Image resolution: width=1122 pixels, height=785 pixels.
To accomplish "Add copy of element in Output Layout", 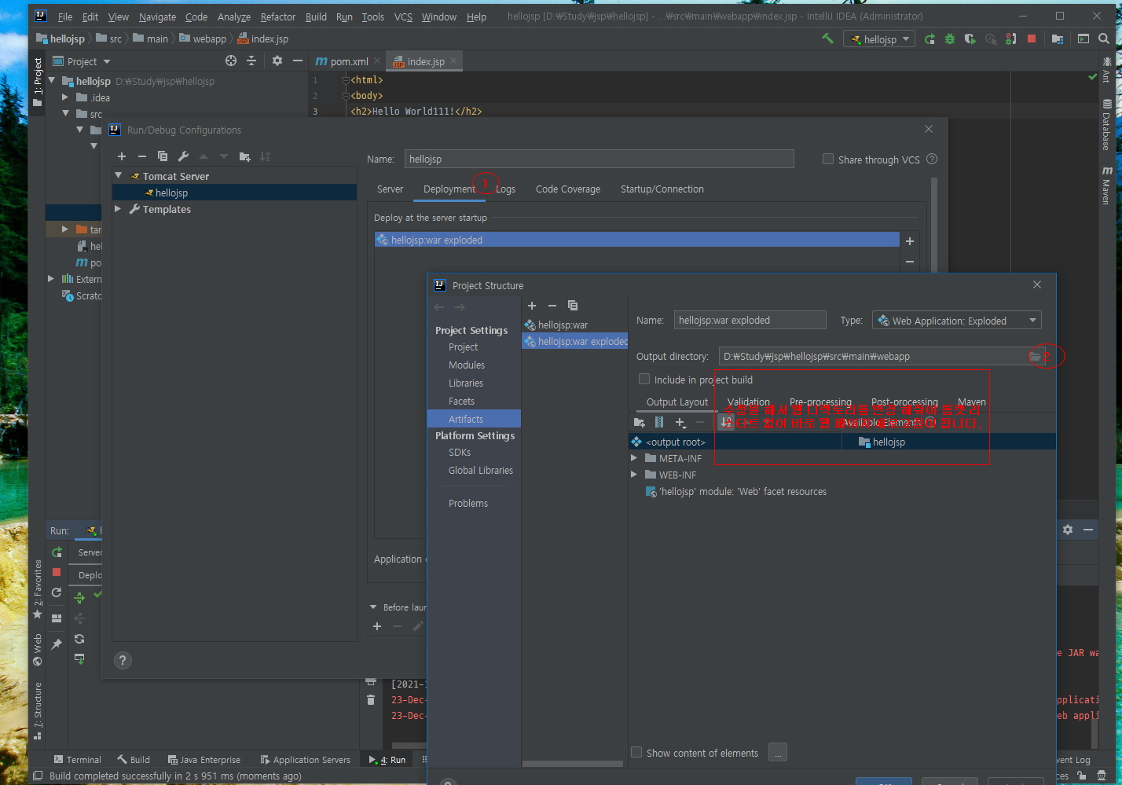I will point(681,423).
